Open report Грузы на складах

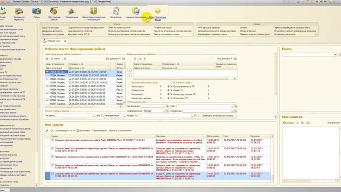(x=51, y=28)
